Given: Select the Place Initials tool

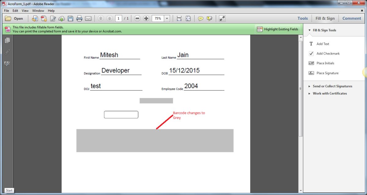Looking at the screenshot, I should pyautogui.click(x=321, y=63).
